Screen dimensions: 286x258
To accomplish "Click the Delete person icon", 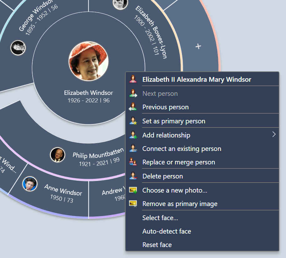I will [x=133, y=176].
